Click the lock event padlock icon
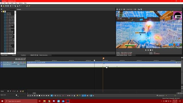 (74, 96)
